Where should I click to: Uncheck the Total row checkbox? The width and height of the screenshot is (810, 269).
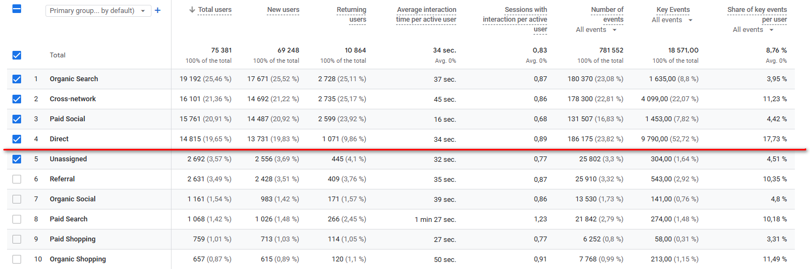click(x=17, y=55)
